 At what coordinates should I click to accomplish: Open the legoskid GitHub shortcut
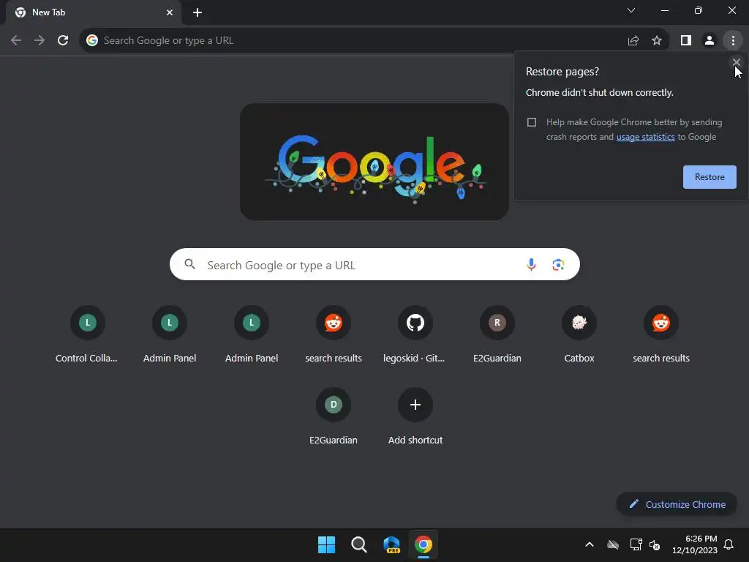coord(415,334)
